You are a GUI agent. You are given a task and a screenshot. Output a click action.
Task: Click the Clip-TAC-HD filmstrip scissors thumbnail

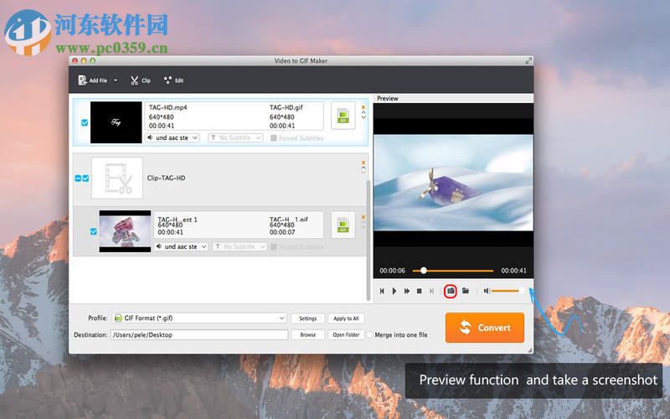[x=117, y=178]
